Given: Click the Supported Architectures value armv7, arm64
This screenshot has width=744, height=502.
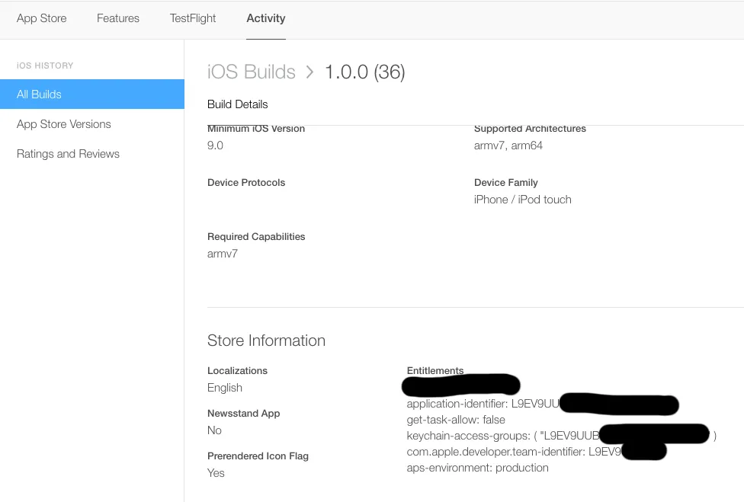Looking at the screenshot, I should 508,145.
